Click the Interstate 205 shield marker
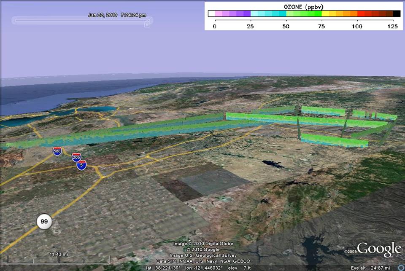This screenshot has width=405, height=271. [76, 157]
